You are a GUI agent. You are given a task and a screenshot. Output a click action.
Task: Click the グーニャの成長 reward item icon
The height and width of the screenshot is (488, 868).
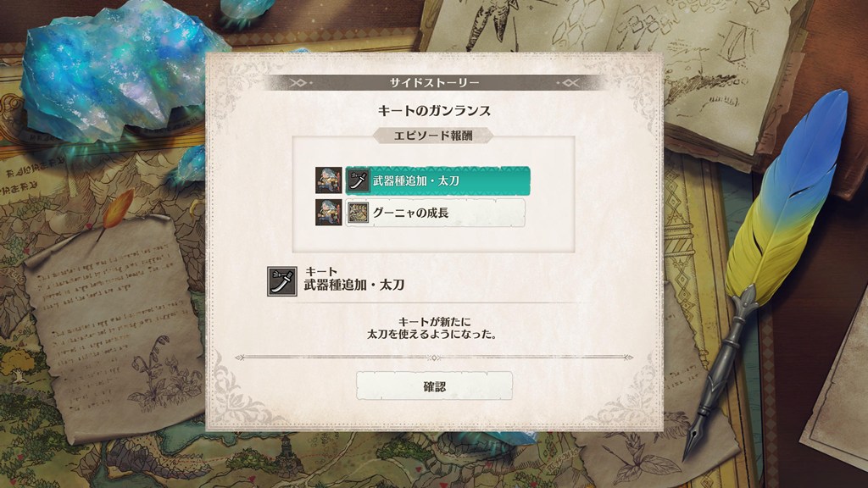[359, 213]
